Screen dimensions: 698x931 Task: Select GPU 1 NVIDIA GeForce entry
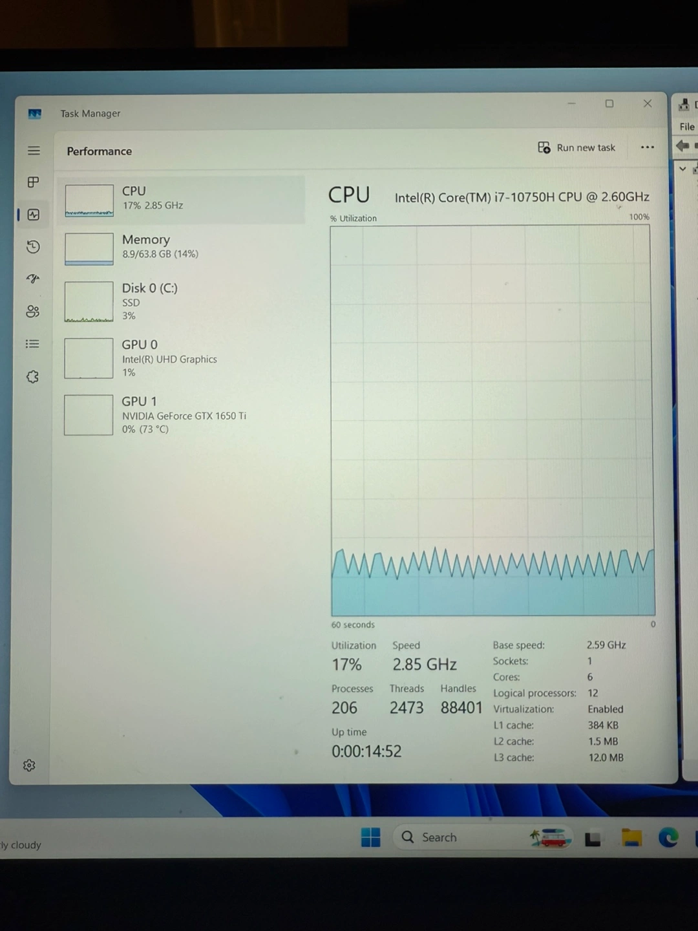click(181, 415)
